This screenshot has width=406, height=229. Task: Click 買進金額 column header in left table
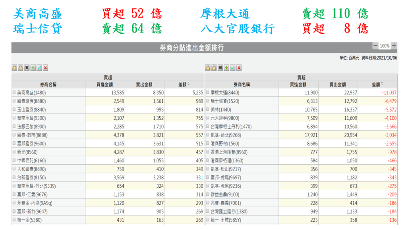pos(105,84)
